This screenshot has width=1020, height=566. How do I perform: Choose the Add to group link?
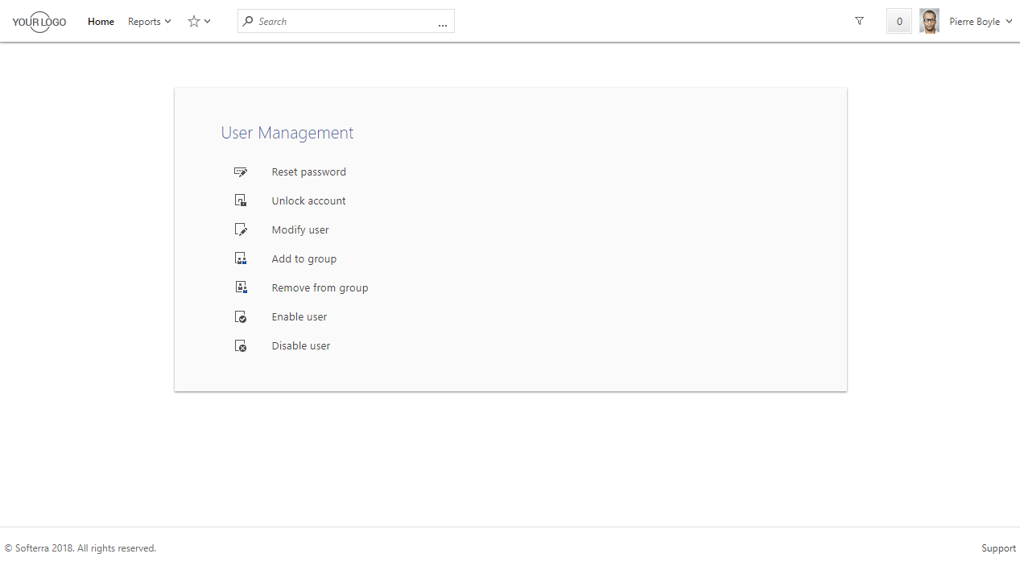[x=304, y=259]
